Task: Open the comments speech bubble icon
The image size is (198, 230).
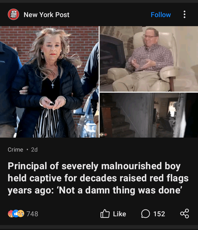Action: coord(145,214)
